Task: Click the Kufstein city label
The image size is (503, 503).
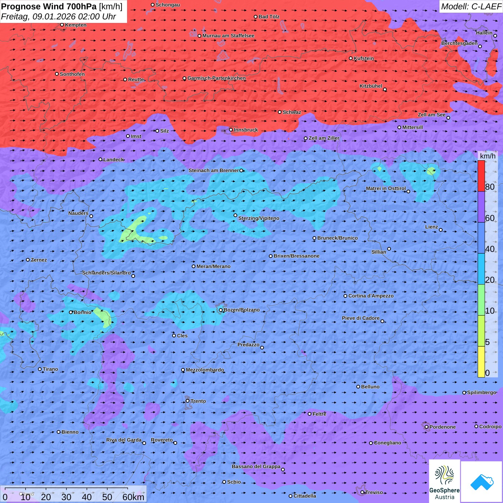Action: click(364, 58)
